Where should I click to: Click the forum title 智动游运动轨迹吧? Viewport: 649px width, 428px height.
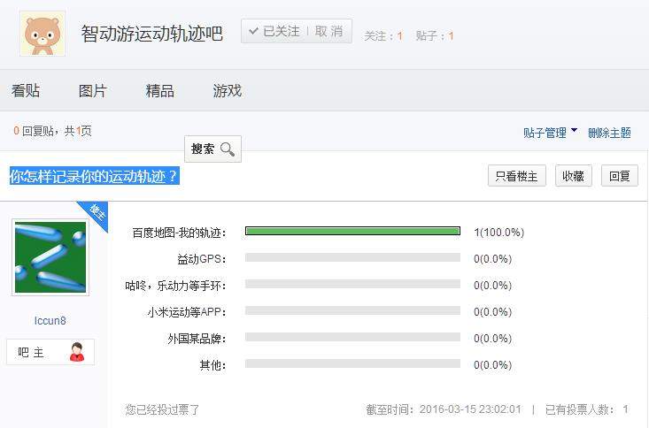[x=152, y=34]
